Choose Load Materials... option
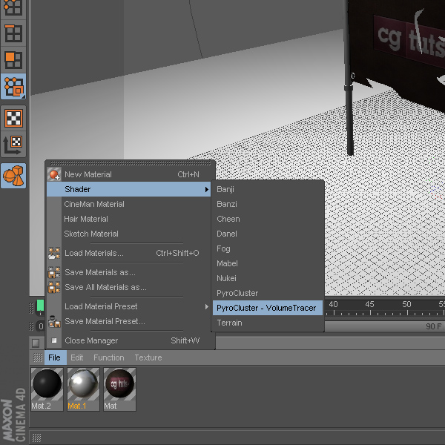 click(x=128, y=253)
